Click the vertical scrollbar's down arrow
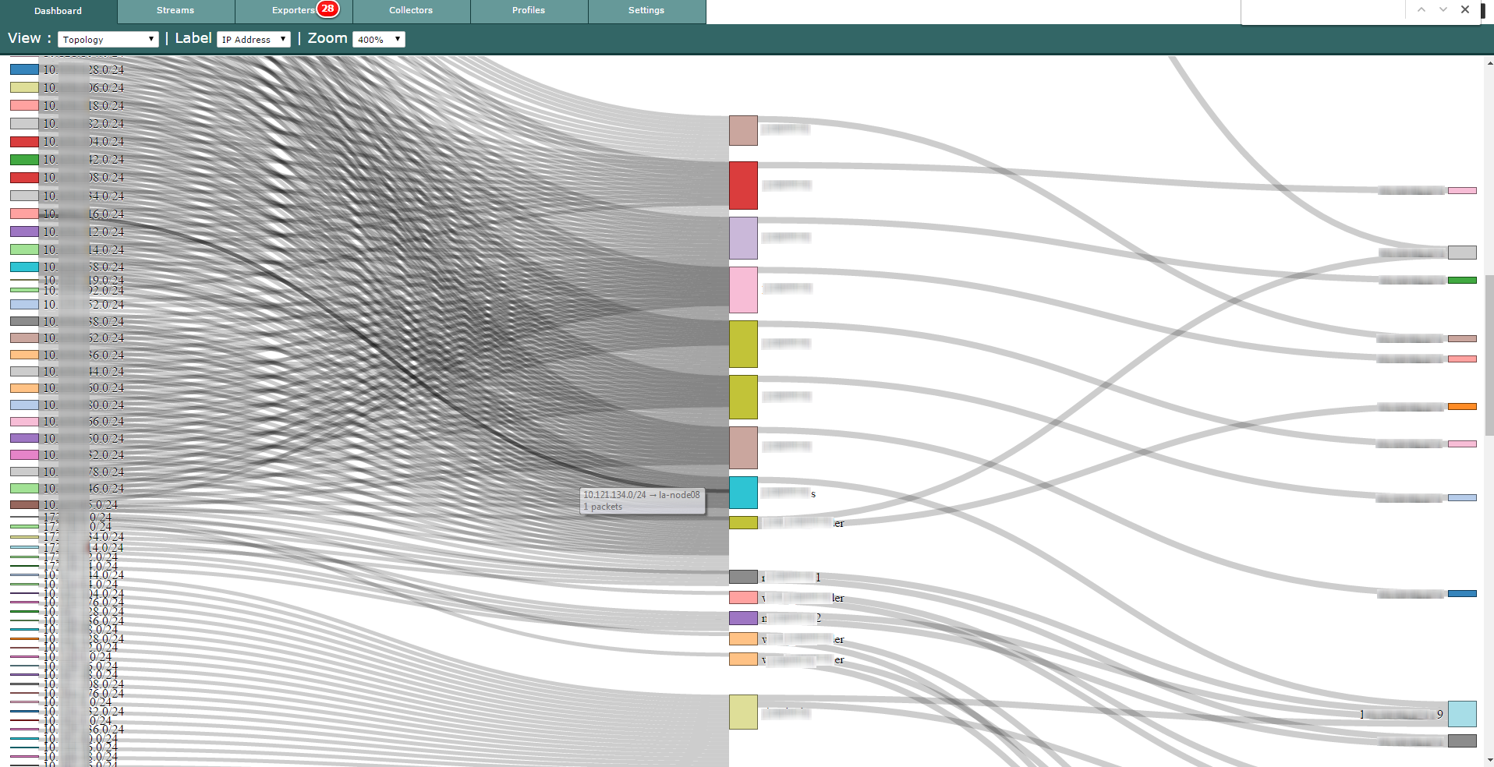1494x767 pixels. point(1489,760)
